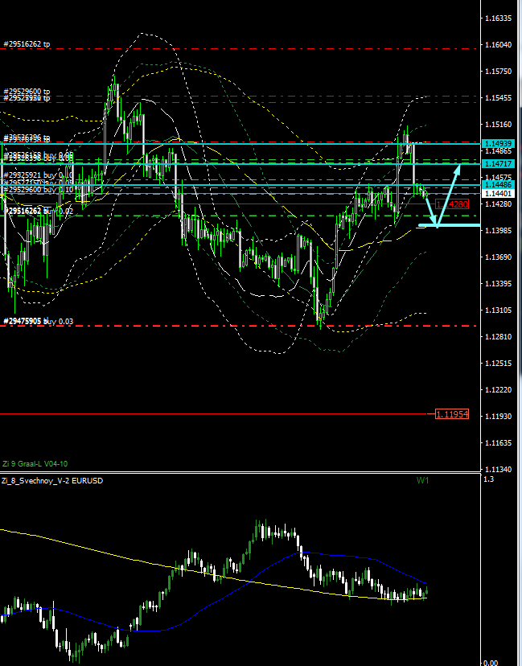
Task: Click the Zi 9 Graal-L V04-10 indicator label
Action: click(35, 464)
